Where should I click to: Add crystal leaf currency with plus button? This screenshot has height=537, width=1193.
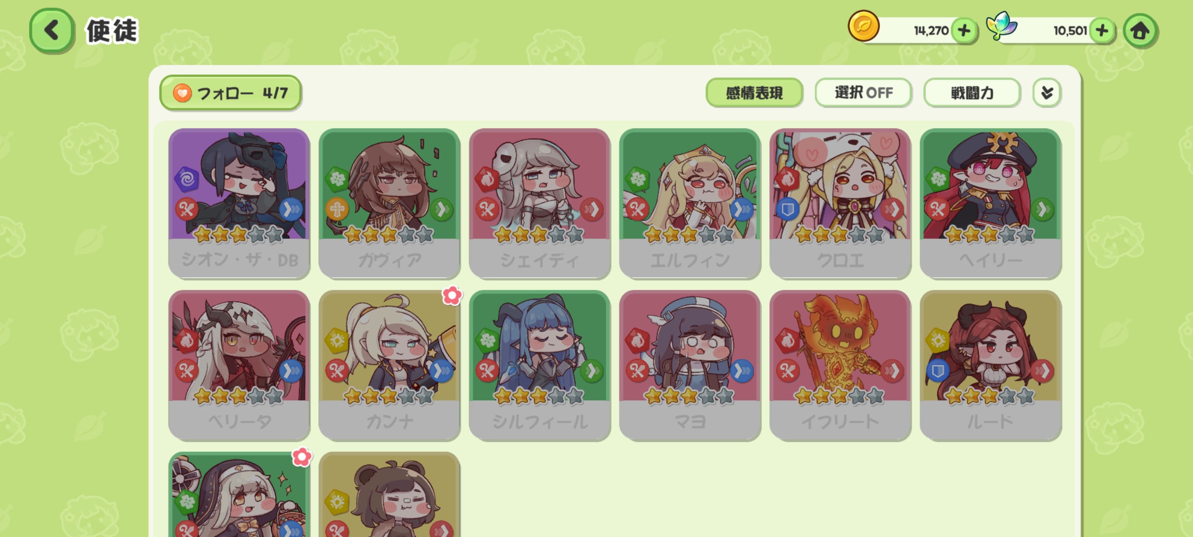(x=1102, y=31)
